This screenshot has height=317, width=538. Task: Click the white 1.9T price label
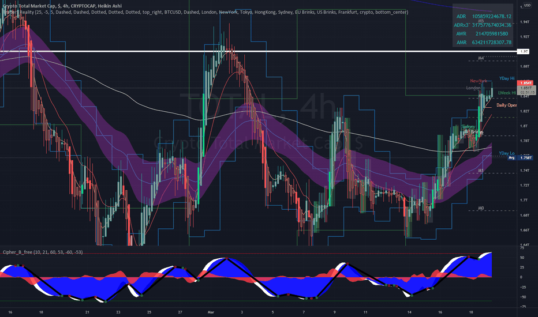524,51
